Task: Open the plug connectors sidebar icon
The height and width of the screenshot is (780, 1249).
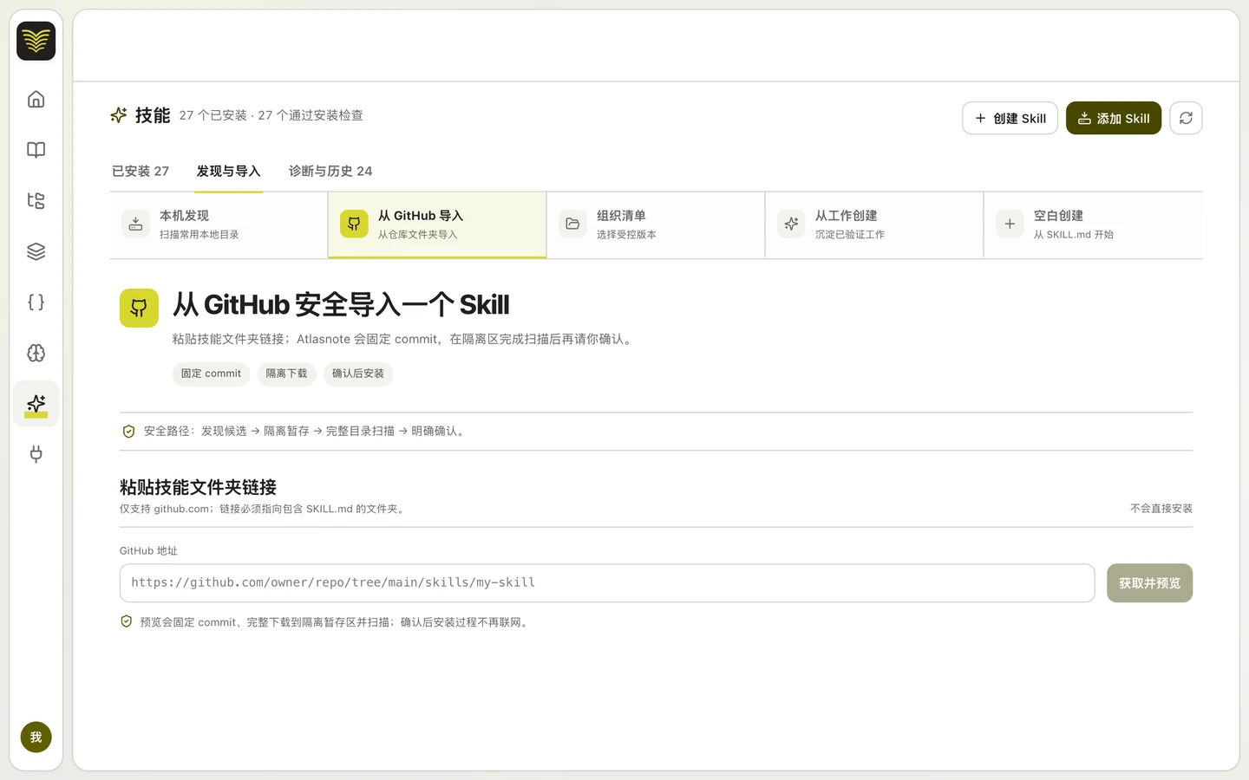Action: tap(36, 454)
